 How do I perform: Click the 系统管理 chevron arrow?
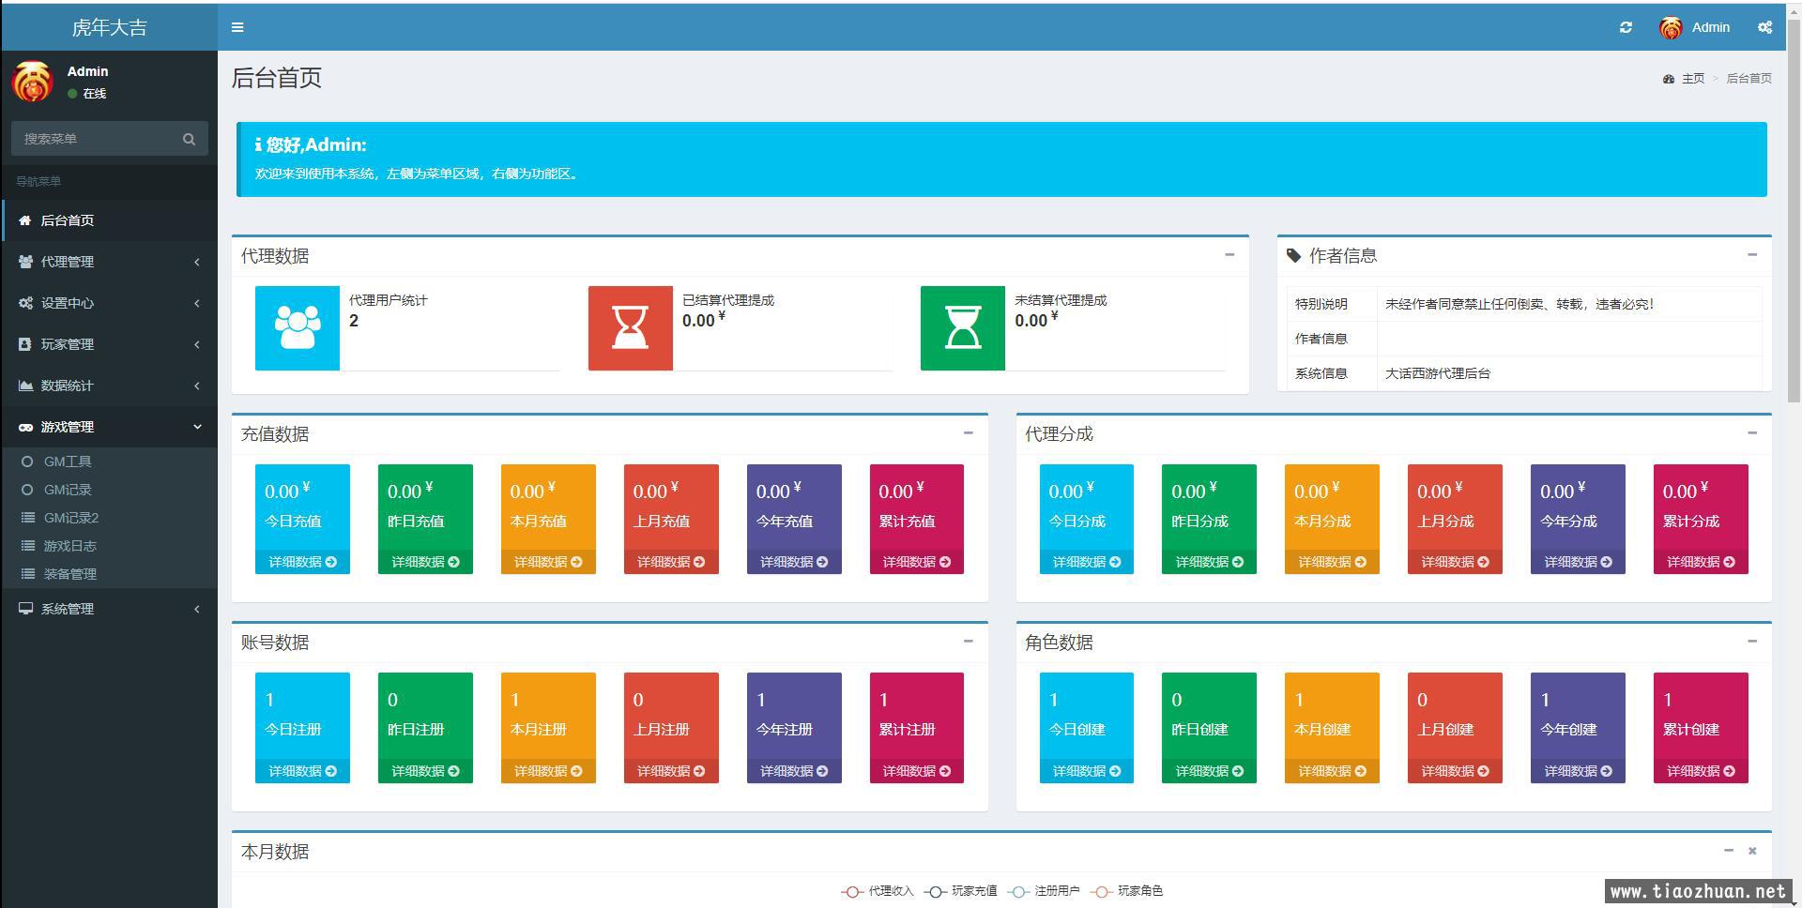click(x=196, y=609)
